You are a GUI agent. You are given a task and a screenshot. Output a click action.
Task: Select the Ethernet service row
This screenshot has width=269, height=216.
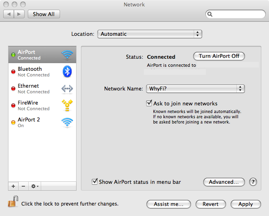pyautogui.click(x=42, y=88)
